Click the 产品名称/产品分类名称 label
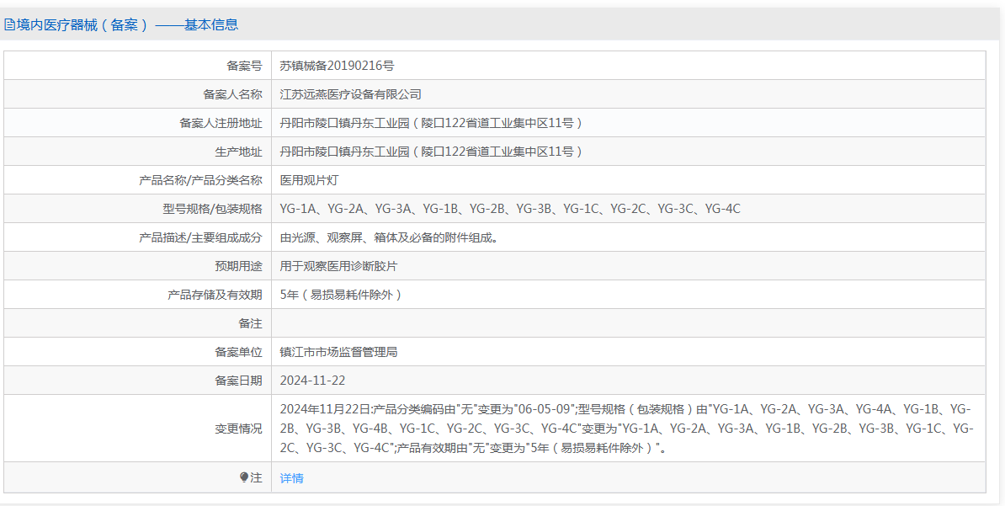This screenshot has height=506, width=1005. click(x=200, y=180)
